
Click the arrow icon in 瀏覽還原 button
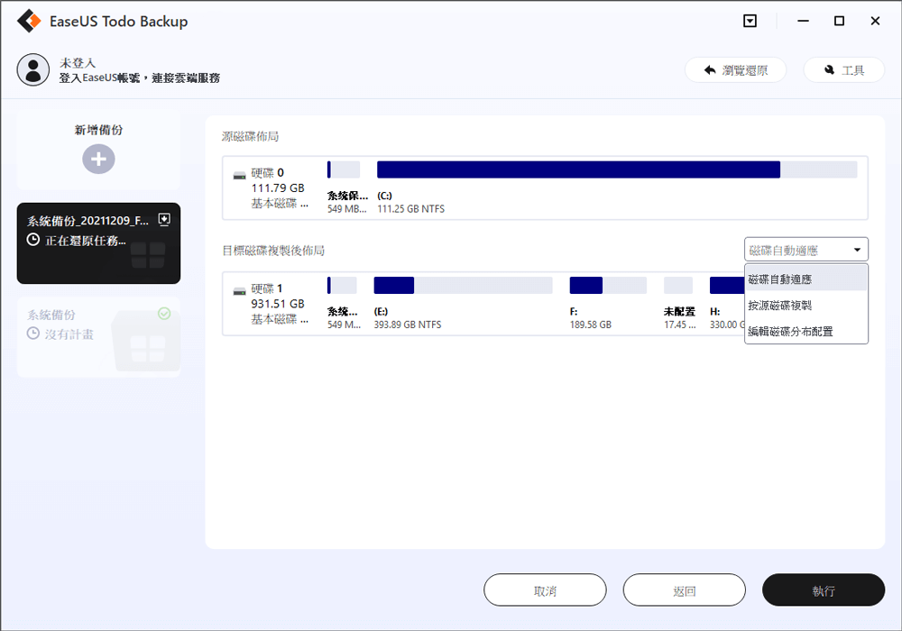coord(710,70)
